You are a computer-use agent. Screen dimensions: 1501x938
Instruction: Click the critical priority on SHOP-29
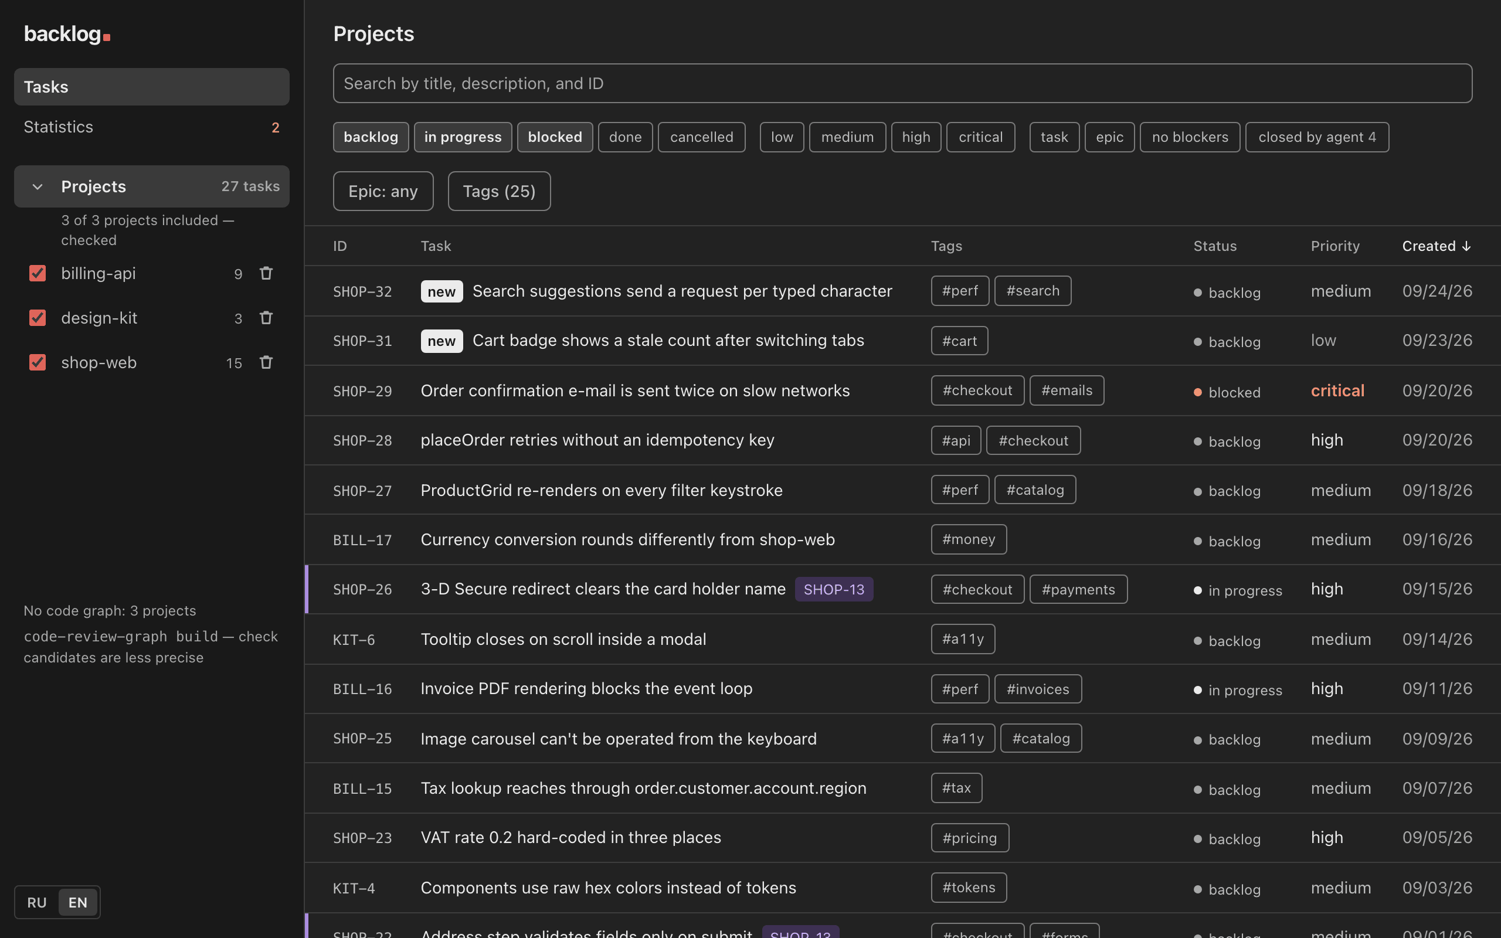[1337, 391]
